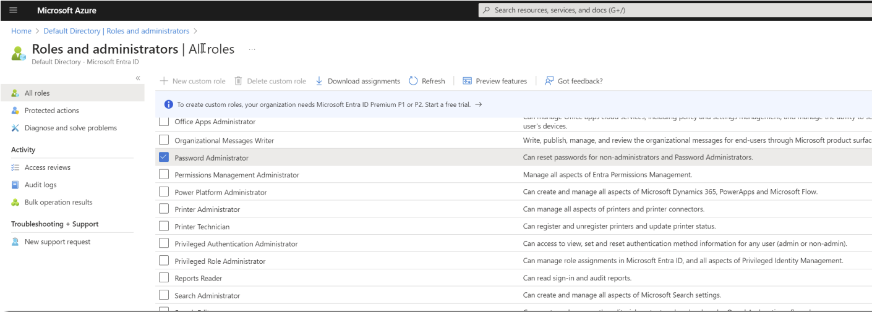Click the circular refresh icon
This screenshot has height=312, width=872.
pyautogui.click(x=413, y=81)
